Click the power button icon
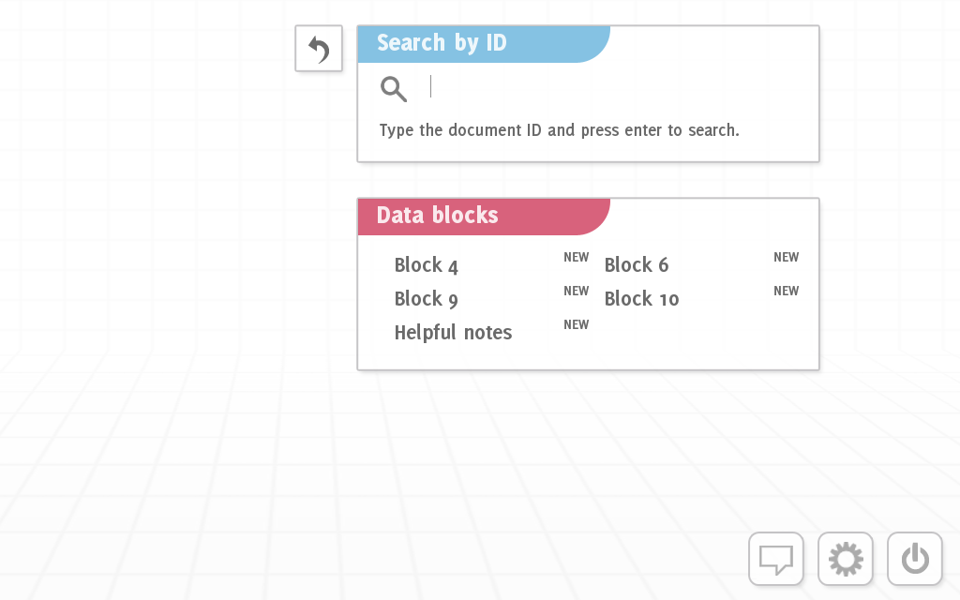 [914, 559]
